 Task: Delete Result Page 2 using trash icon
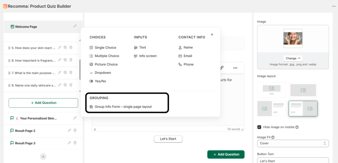click(x=75, y=130)
